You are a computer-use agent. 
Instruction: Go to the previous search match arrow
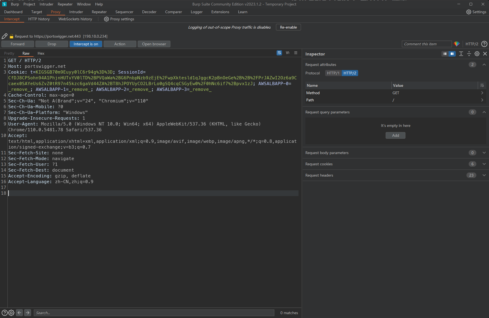pyautogui.click(x=19, y=313)
